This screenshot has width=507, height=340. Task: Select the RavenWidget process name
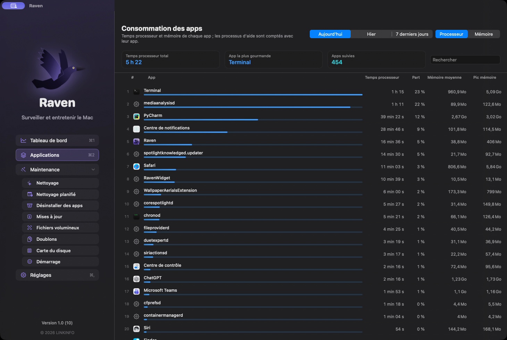tap(157, 178)
